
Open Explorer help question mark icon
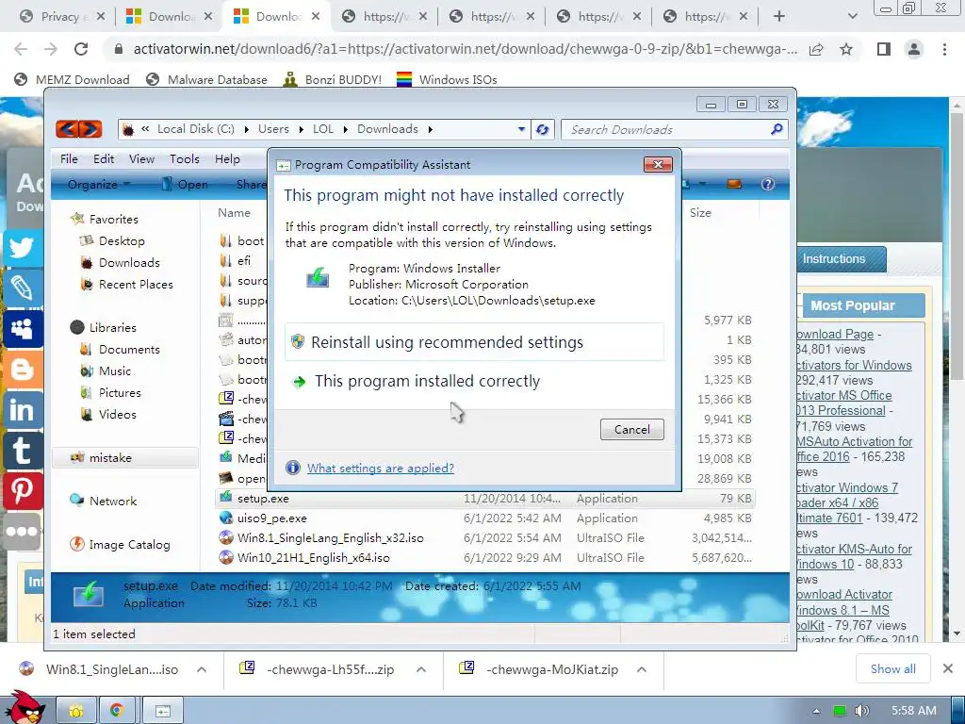point(767,184)
